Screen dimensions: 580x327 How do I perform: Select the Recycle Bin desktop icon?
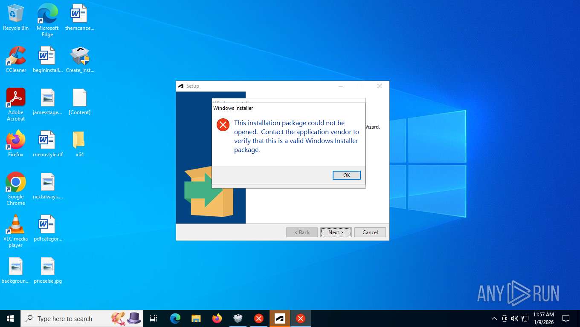click(16, 18)
